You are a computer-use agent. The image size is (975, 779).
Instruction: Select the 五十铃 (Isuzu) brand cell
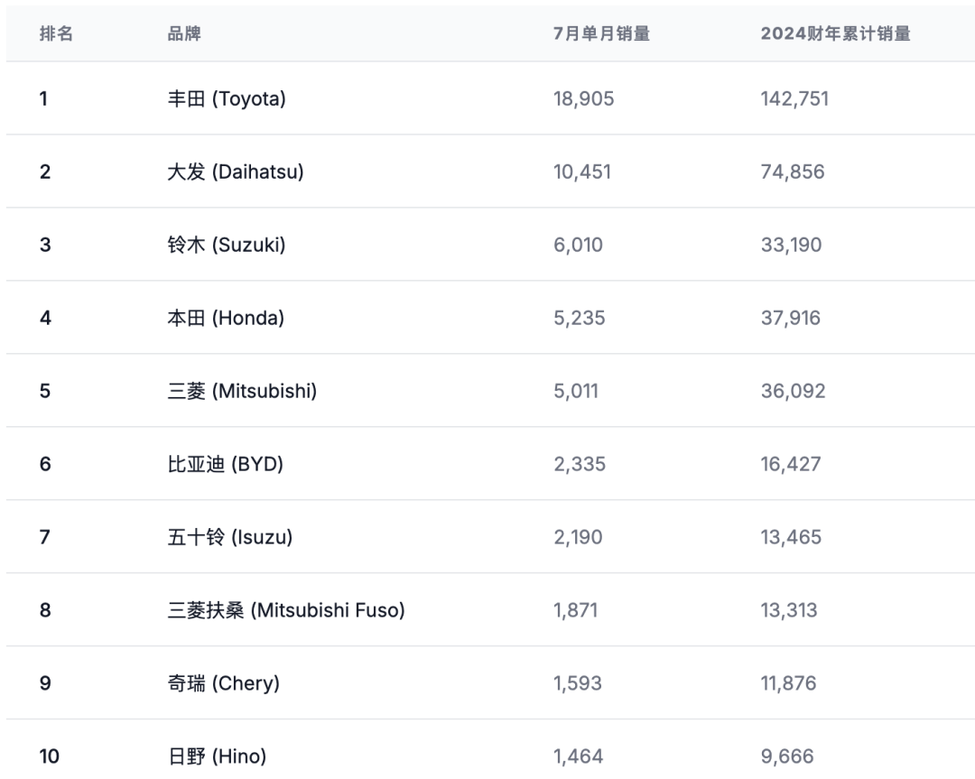(230, 537)
